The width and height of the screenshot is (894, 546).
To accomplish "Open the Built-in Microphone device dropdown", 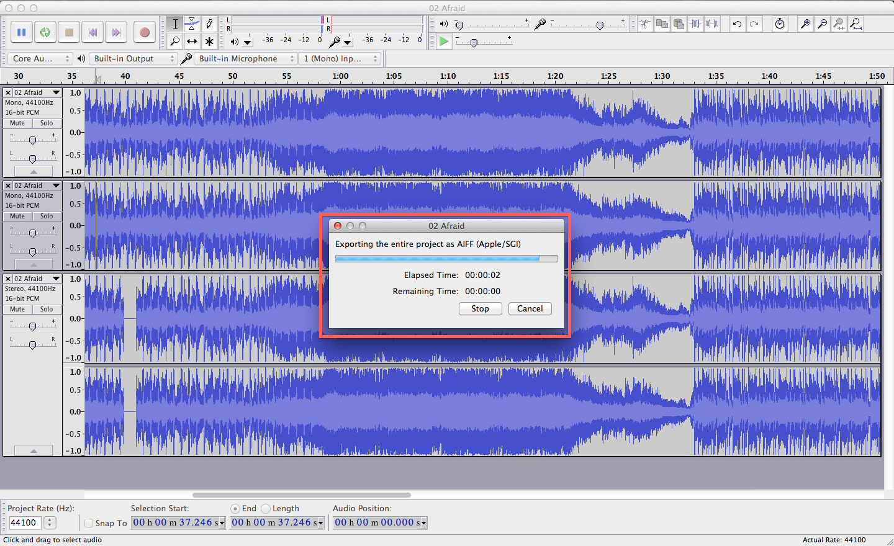I will (246, 58).
